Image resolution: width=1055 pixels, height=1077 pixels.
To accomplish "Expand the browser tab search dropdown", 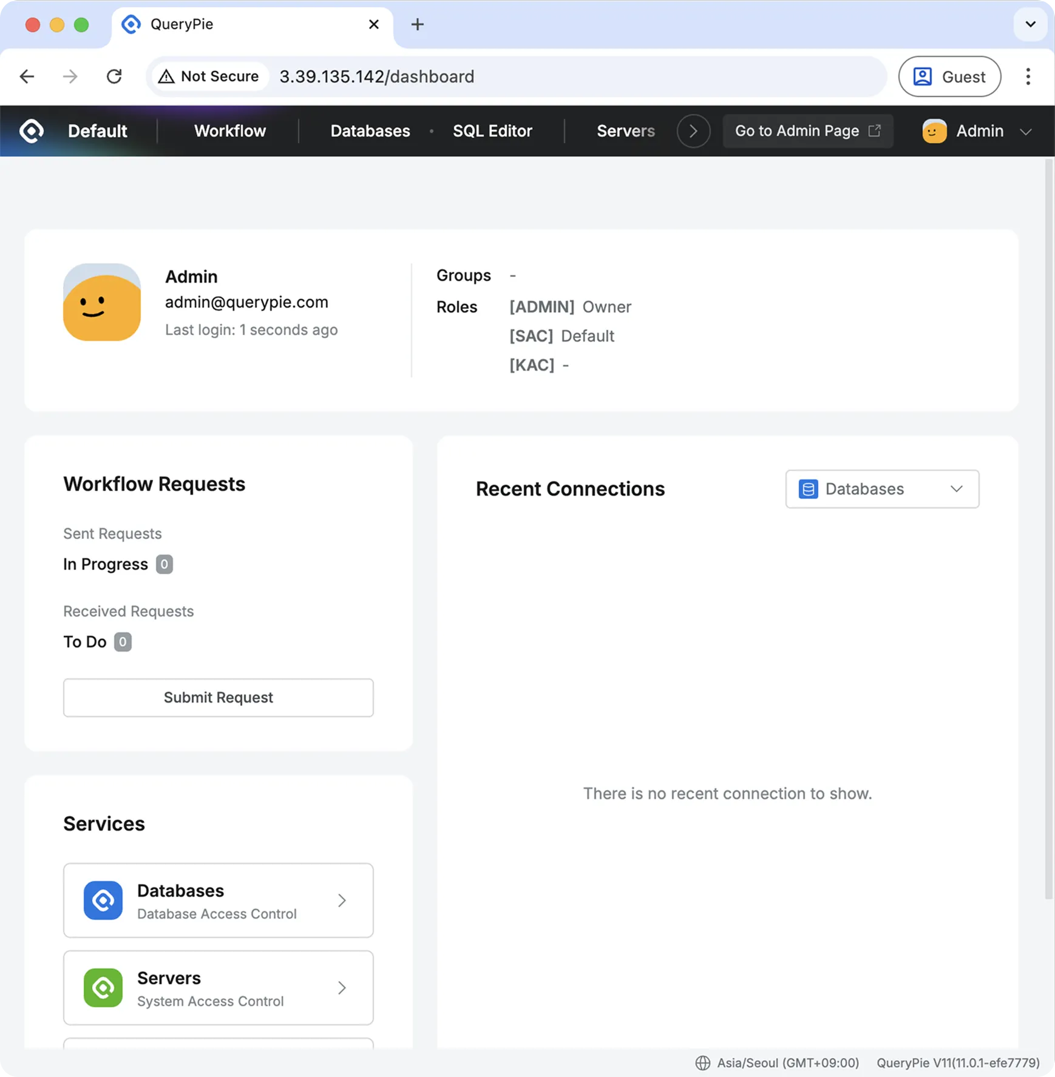I will coord(1030,24).
